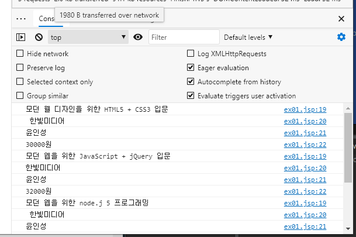Select the log text 30000원
This screenshot has height=237, width=356.
coord(39,145)
